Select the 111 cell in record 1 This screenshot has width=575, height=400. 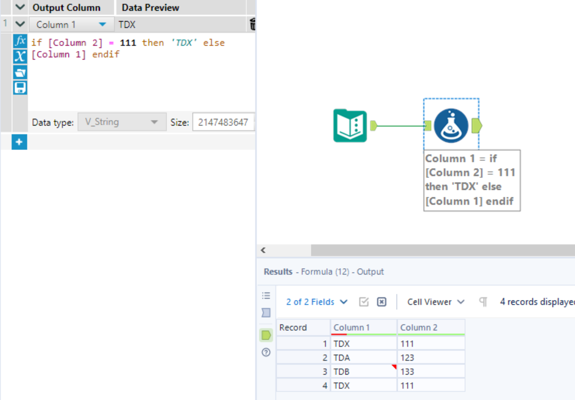coord(431,344)
